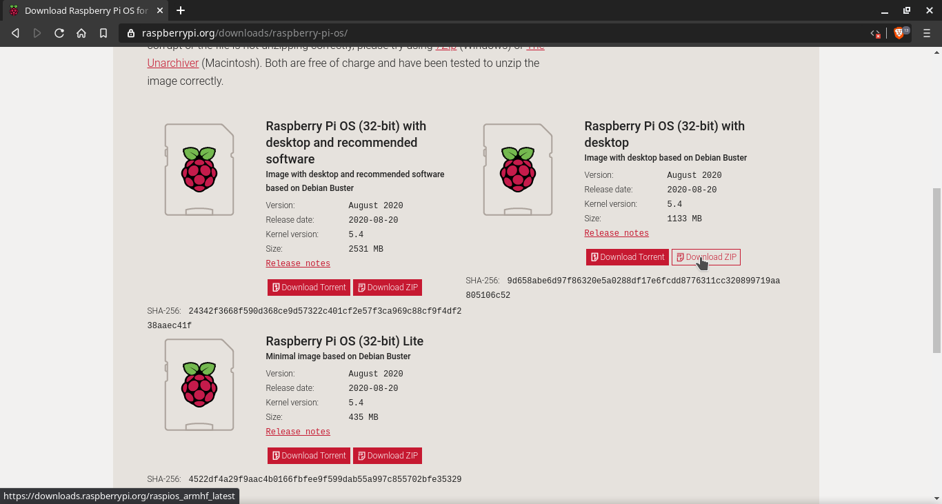
Task: Go forward using browser forward arrow
Action: click(37, 33)
